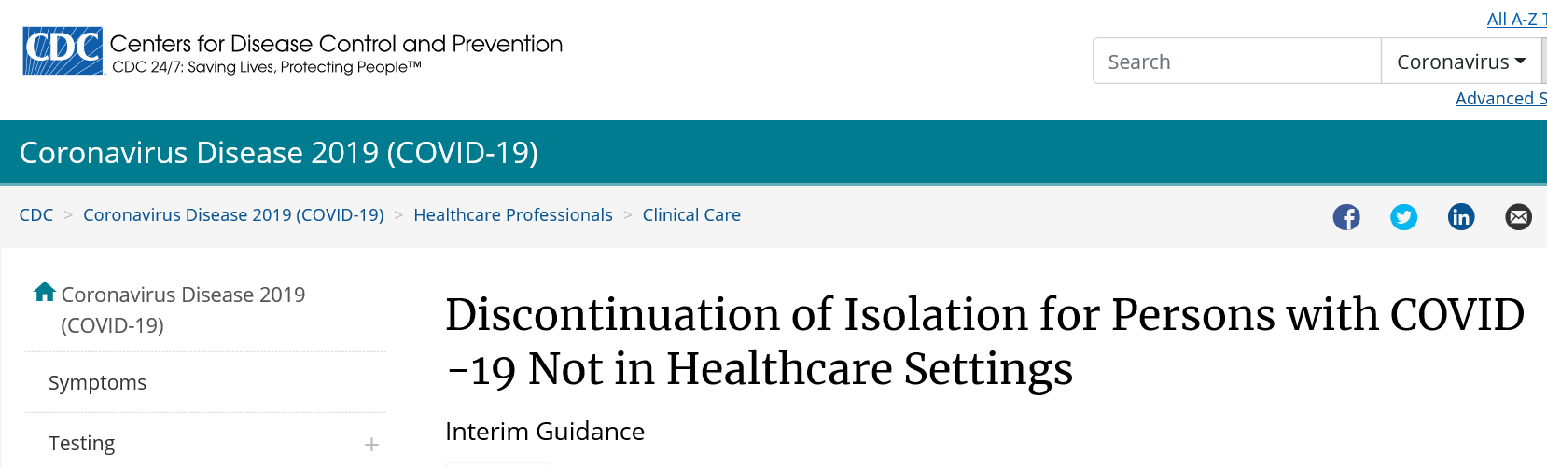Share page on Facebook icon
Image resolution: width=1547 pixels, height=467 pixels.
[x=1346, y=217]
